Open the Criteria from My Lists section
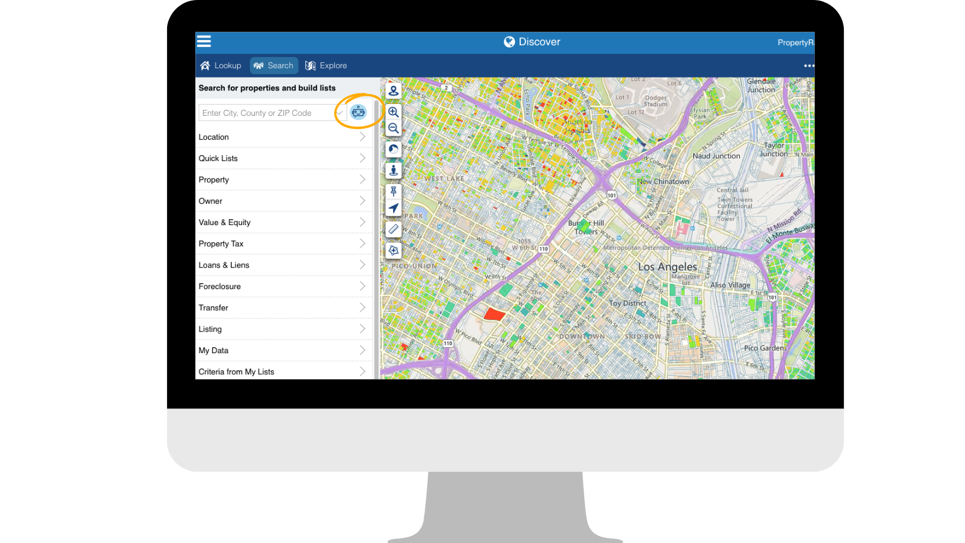This screenshot has width=965, height=543. click(x=284, y=371)
